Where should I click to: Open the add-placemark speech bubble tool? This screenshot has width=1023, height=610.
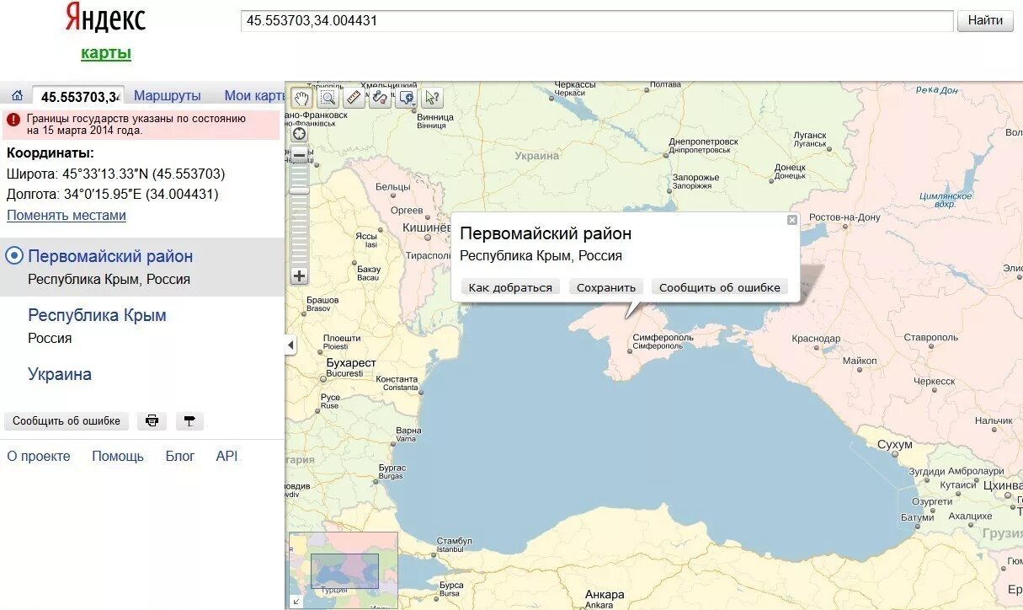(x=406, y=98)
